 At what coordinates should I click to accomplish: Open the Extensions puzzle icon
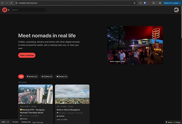click(x=153, y=3)
